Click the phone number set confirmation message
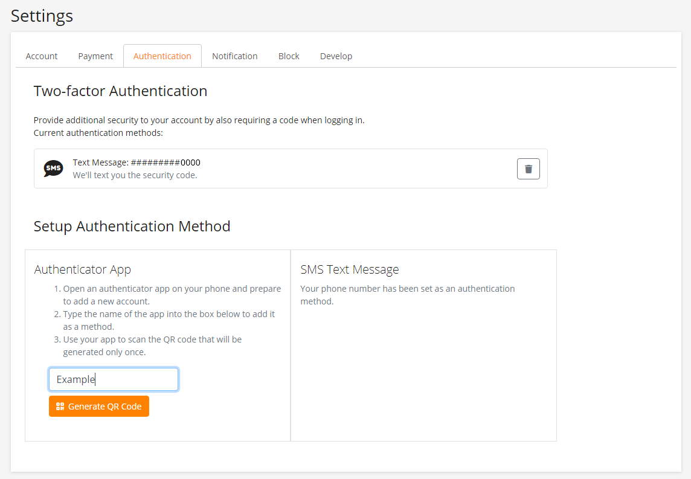 pyautogui.click(x=407, y=295)
